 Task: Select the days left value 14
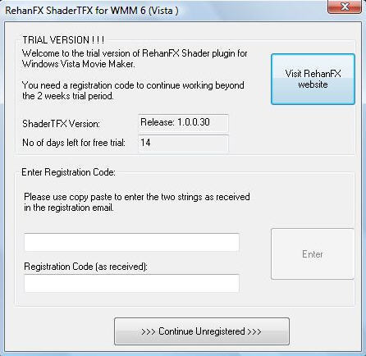(183, 144)
